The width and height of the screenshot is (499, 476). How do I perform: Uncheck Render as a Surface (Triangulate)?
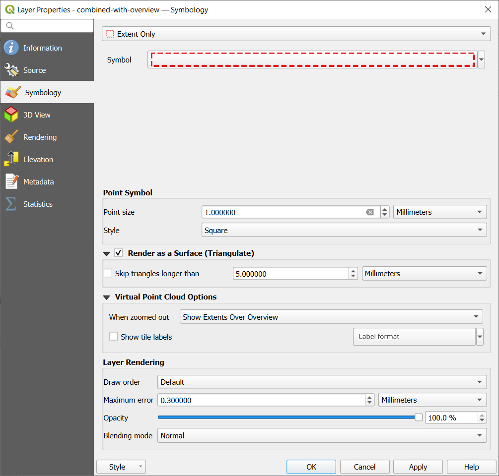coord(119,253)
